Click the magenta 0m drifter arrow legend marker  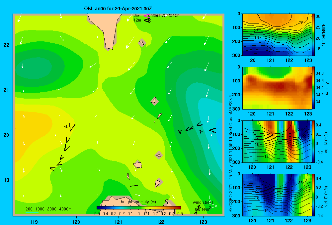[x=147, y=16]
